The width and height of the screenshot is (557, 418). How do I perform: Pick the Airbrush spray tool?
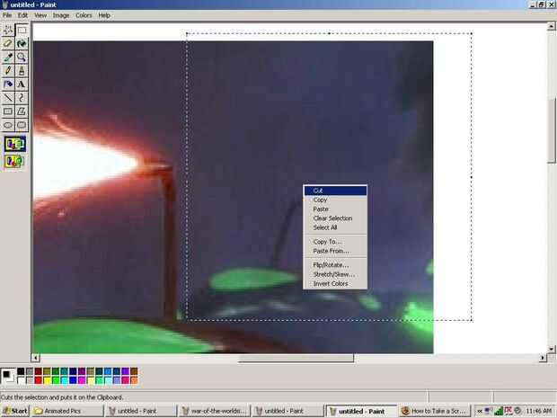[8, 84]
